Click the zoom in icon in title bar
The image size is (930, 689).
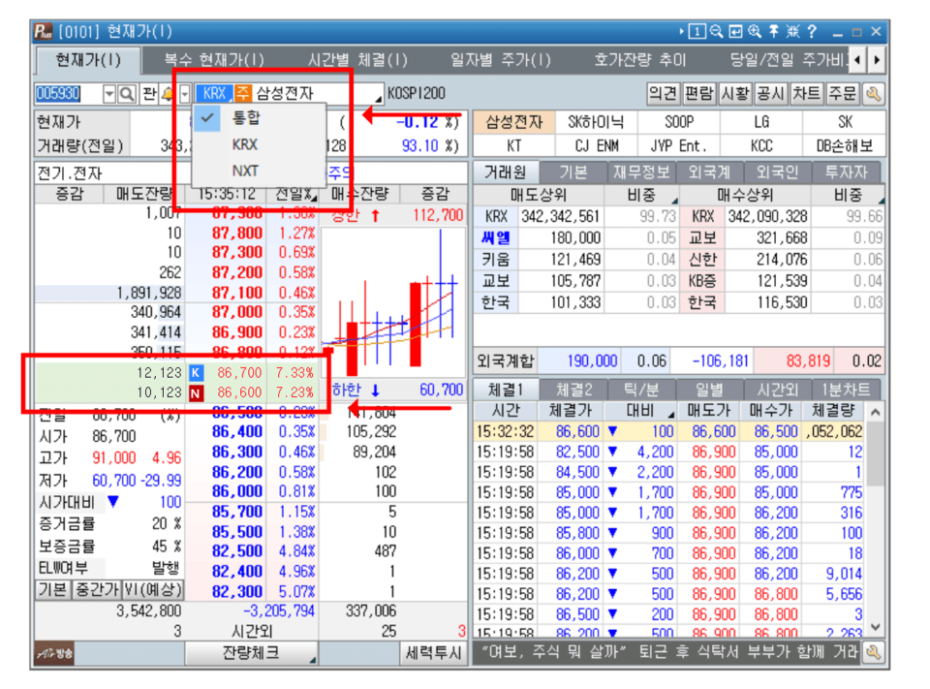tap(755, 32)
